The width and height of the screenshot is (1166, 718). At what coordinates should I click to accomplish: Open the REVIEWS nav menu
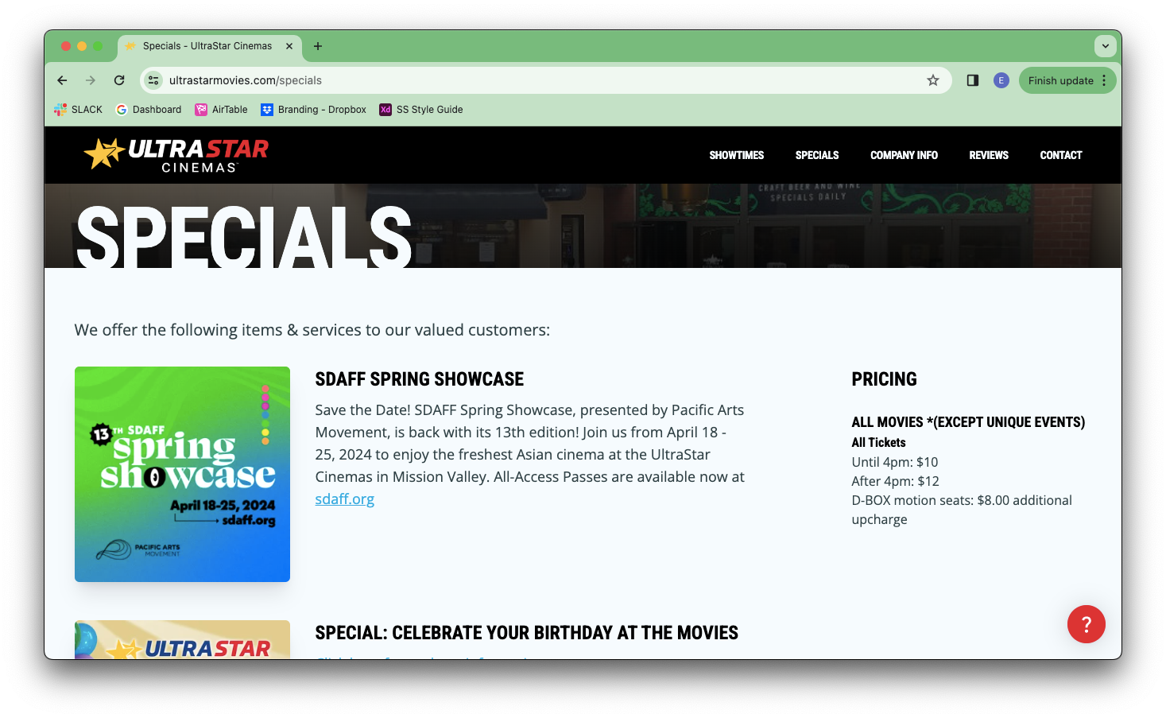click(989, 155)
